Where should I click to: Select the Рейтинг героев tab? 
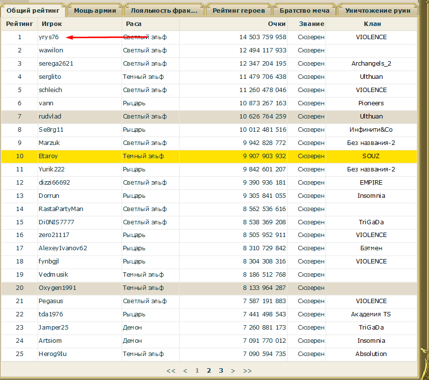tap(238, 10)
